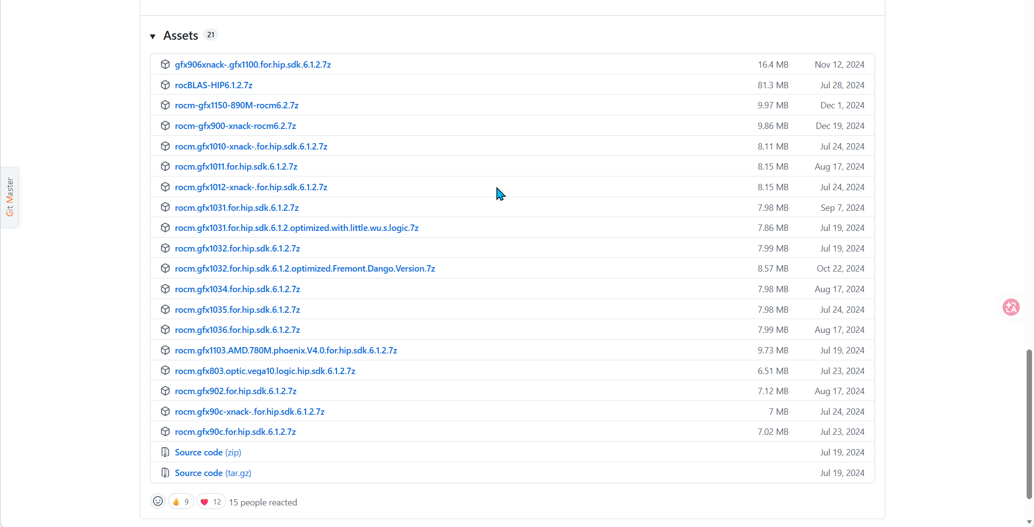The width and height of the screenshot is (1034, 527).
Task: Download rocm.gfx1012-xnack-.for.hip.sdk.6.1.2.7z
Action: 251,187
